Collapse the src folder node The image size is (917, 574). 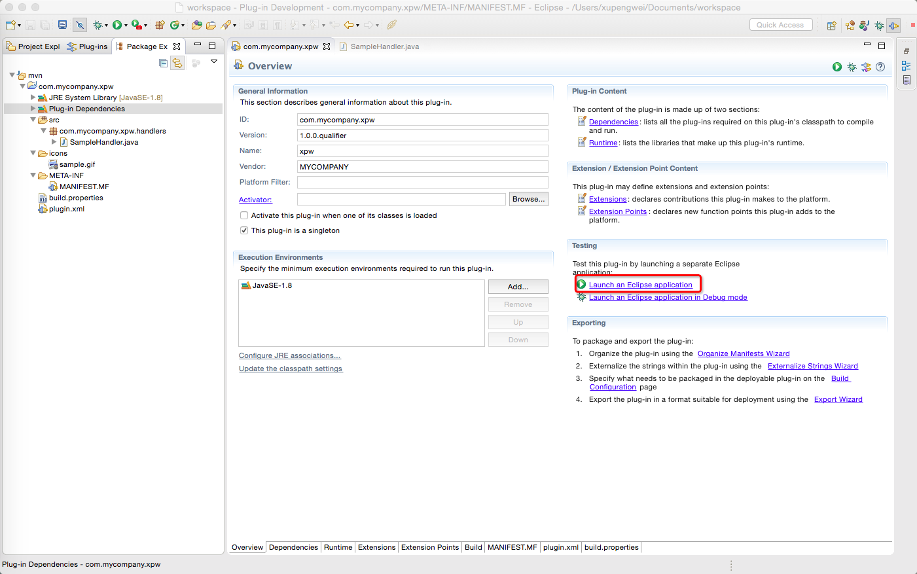[x=33, y=120]
